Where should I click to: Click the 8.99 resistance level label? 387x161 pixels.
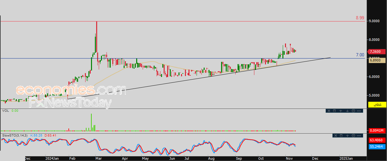click(x=360, y=18)
